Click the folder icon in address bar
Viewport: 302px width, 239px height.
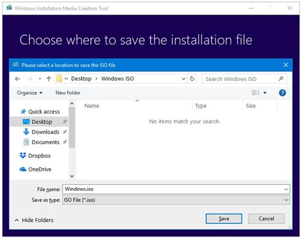[x=59, y=79]
